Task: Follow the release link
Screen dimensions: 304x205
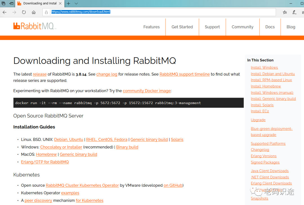Action: click(x=40, y=74)
